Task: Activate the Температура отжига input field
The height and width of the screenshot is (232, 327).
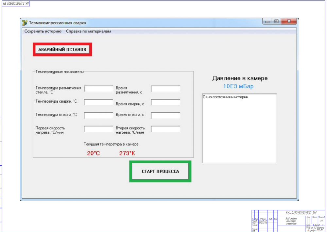Action: click(98, 115)
